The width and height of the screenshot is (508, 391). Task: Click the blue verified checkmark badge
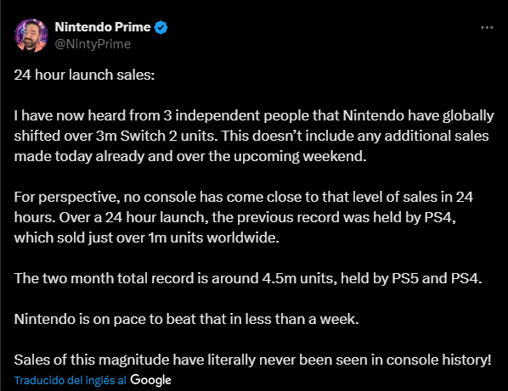(161, 27)
